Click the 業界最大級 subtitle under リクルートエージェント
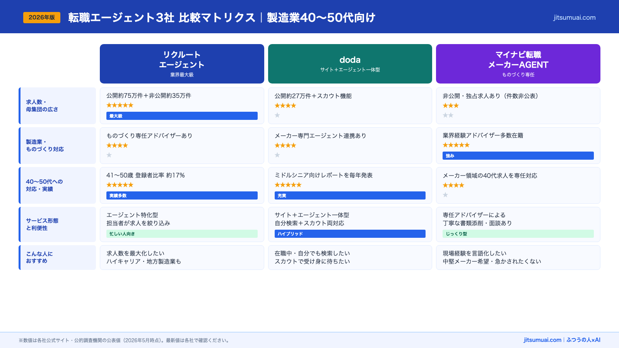This screenshot has height=348, width=619. click(182, 75)
